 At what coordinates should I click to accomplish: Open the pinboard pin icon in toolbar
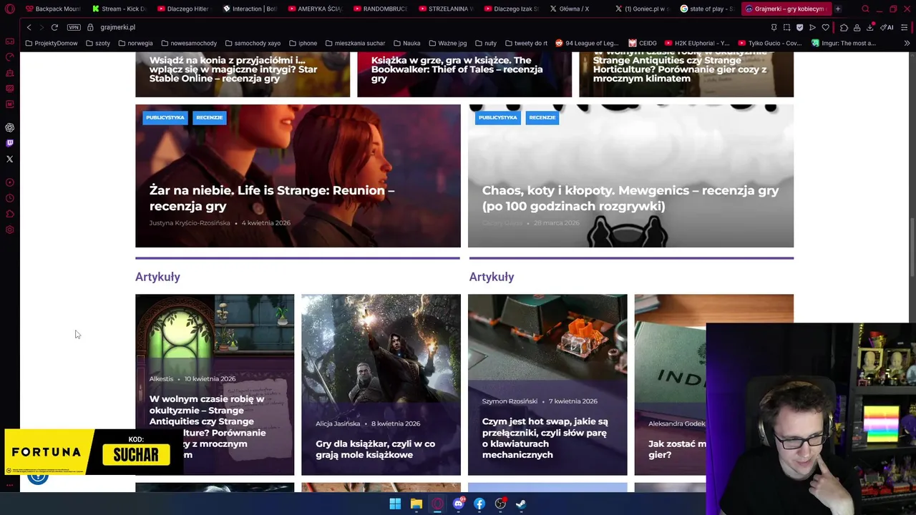(774, 27)
